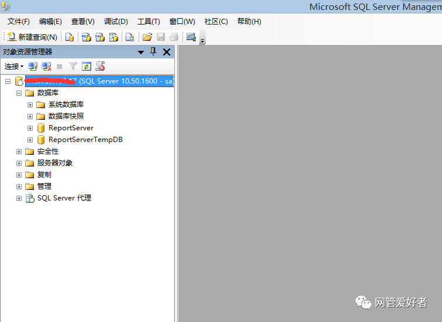Click the ReportServerTempDB cylinder icon

(x=41, y=140)
